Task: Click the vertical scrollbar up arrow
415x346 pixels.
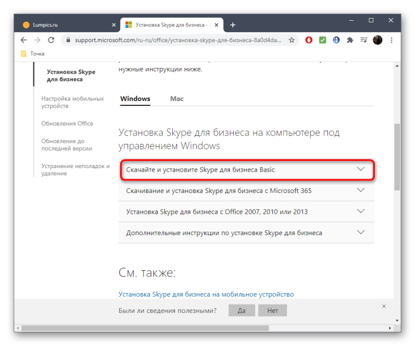Action: click(x=397, y=66)
